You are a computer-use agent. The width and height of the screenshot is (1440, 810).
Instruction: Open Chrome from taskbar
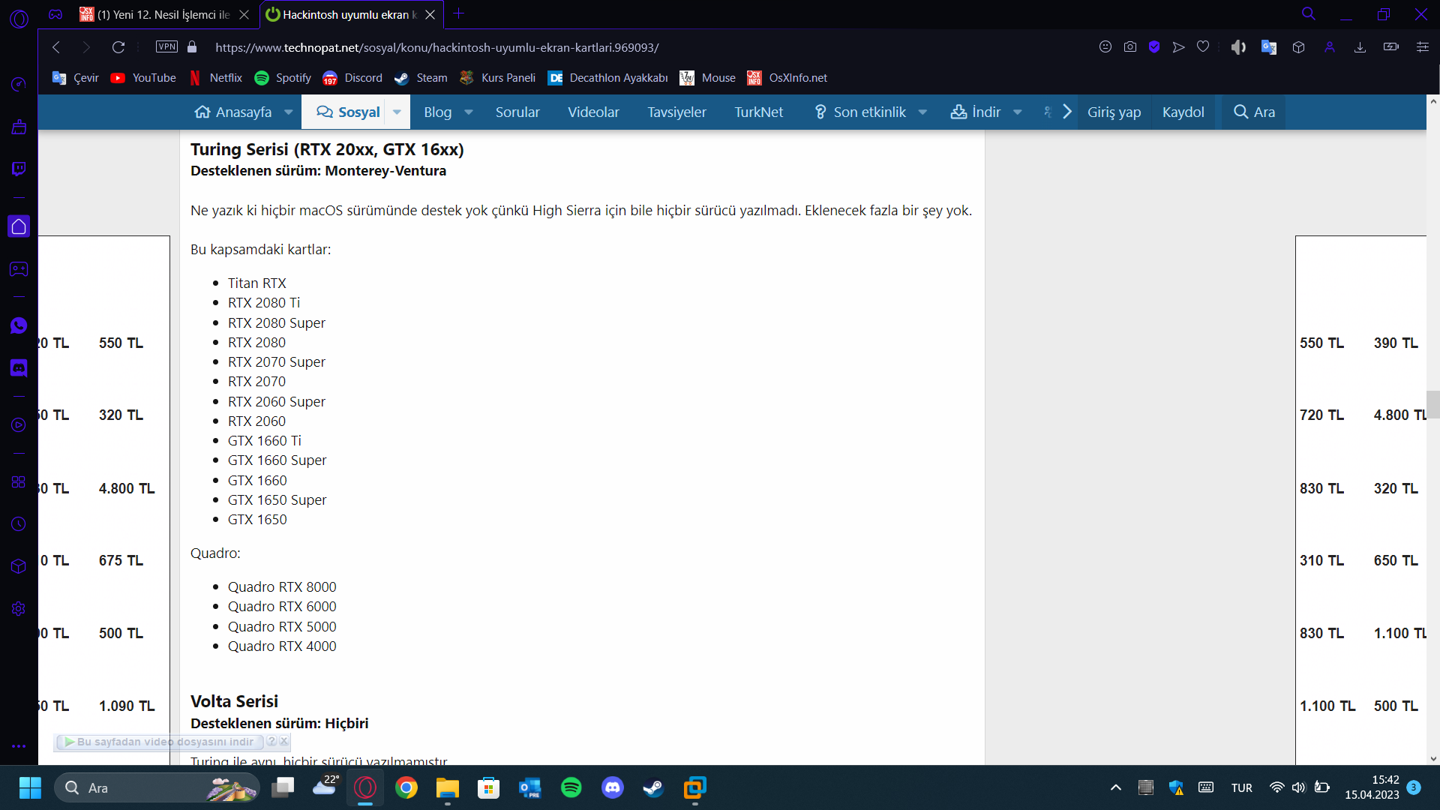click(x=406, y=787)
